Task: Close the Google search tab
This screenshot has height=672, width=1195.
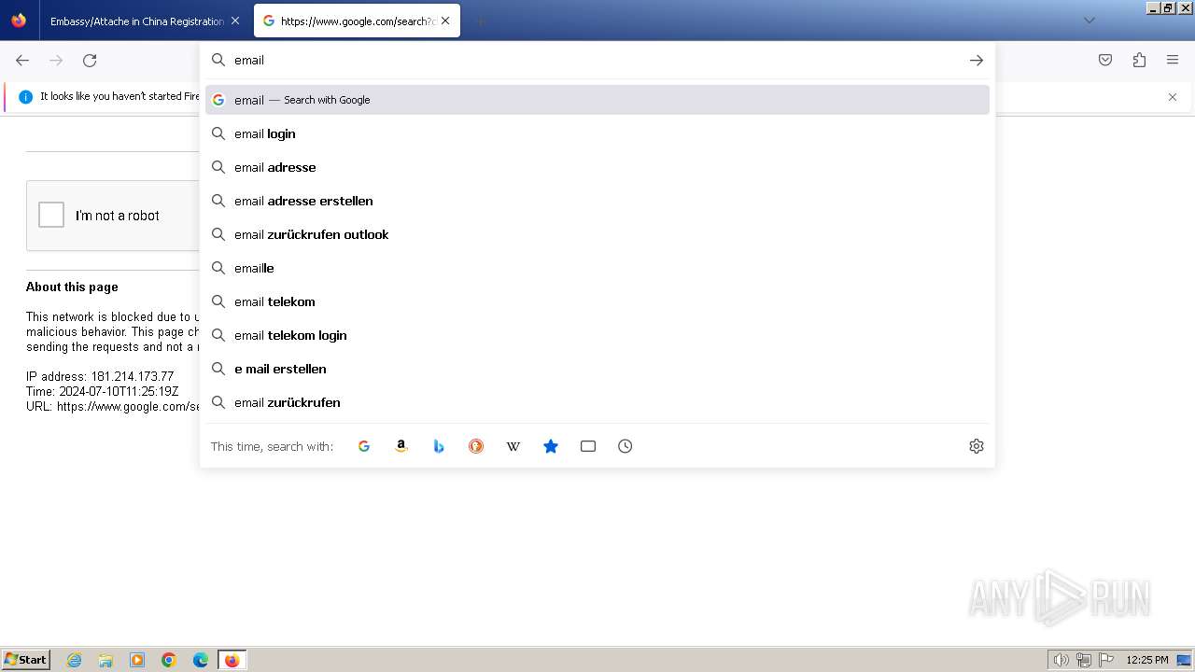Action: click(445, 21)
